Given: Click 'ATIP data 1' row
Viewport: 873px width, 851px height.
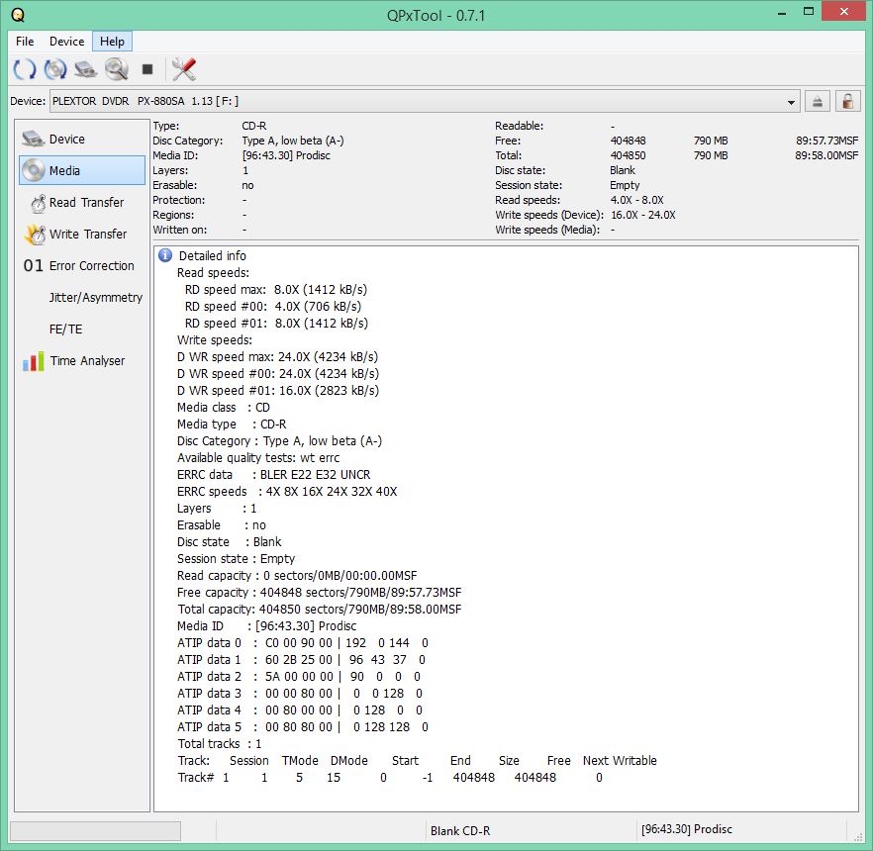Looking at the screenshot, I should 301,660.
